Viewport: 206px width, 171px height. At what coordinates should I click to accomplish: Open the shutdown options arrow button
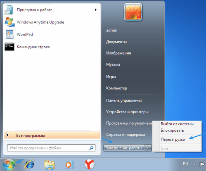pos(148,148)
